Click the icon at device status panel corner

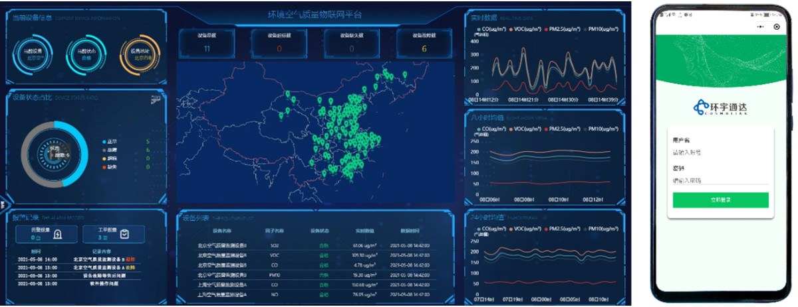pyautogui.click(x=156, y=99)
